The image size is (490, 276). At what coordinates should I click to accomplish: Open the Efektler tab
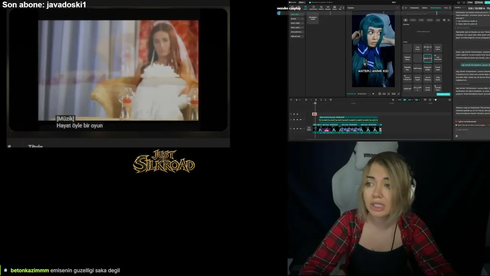click(x=321, y=8)
